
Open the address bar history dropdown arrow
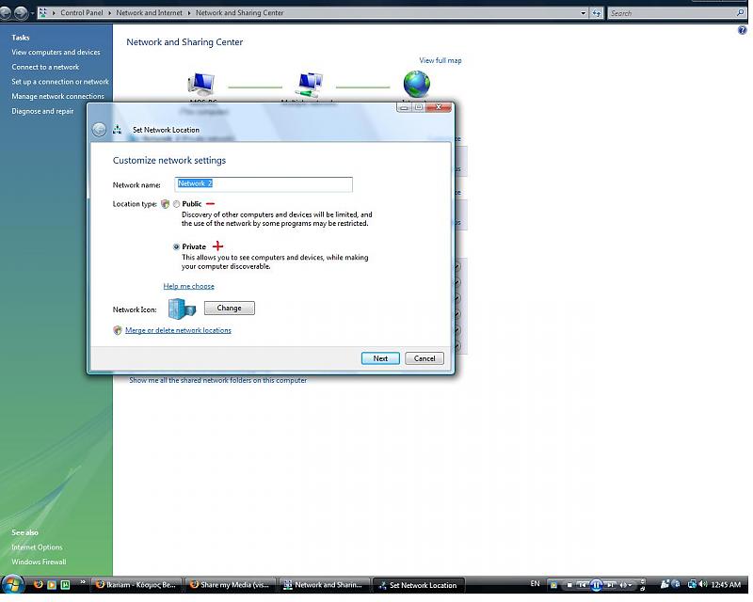583,13
